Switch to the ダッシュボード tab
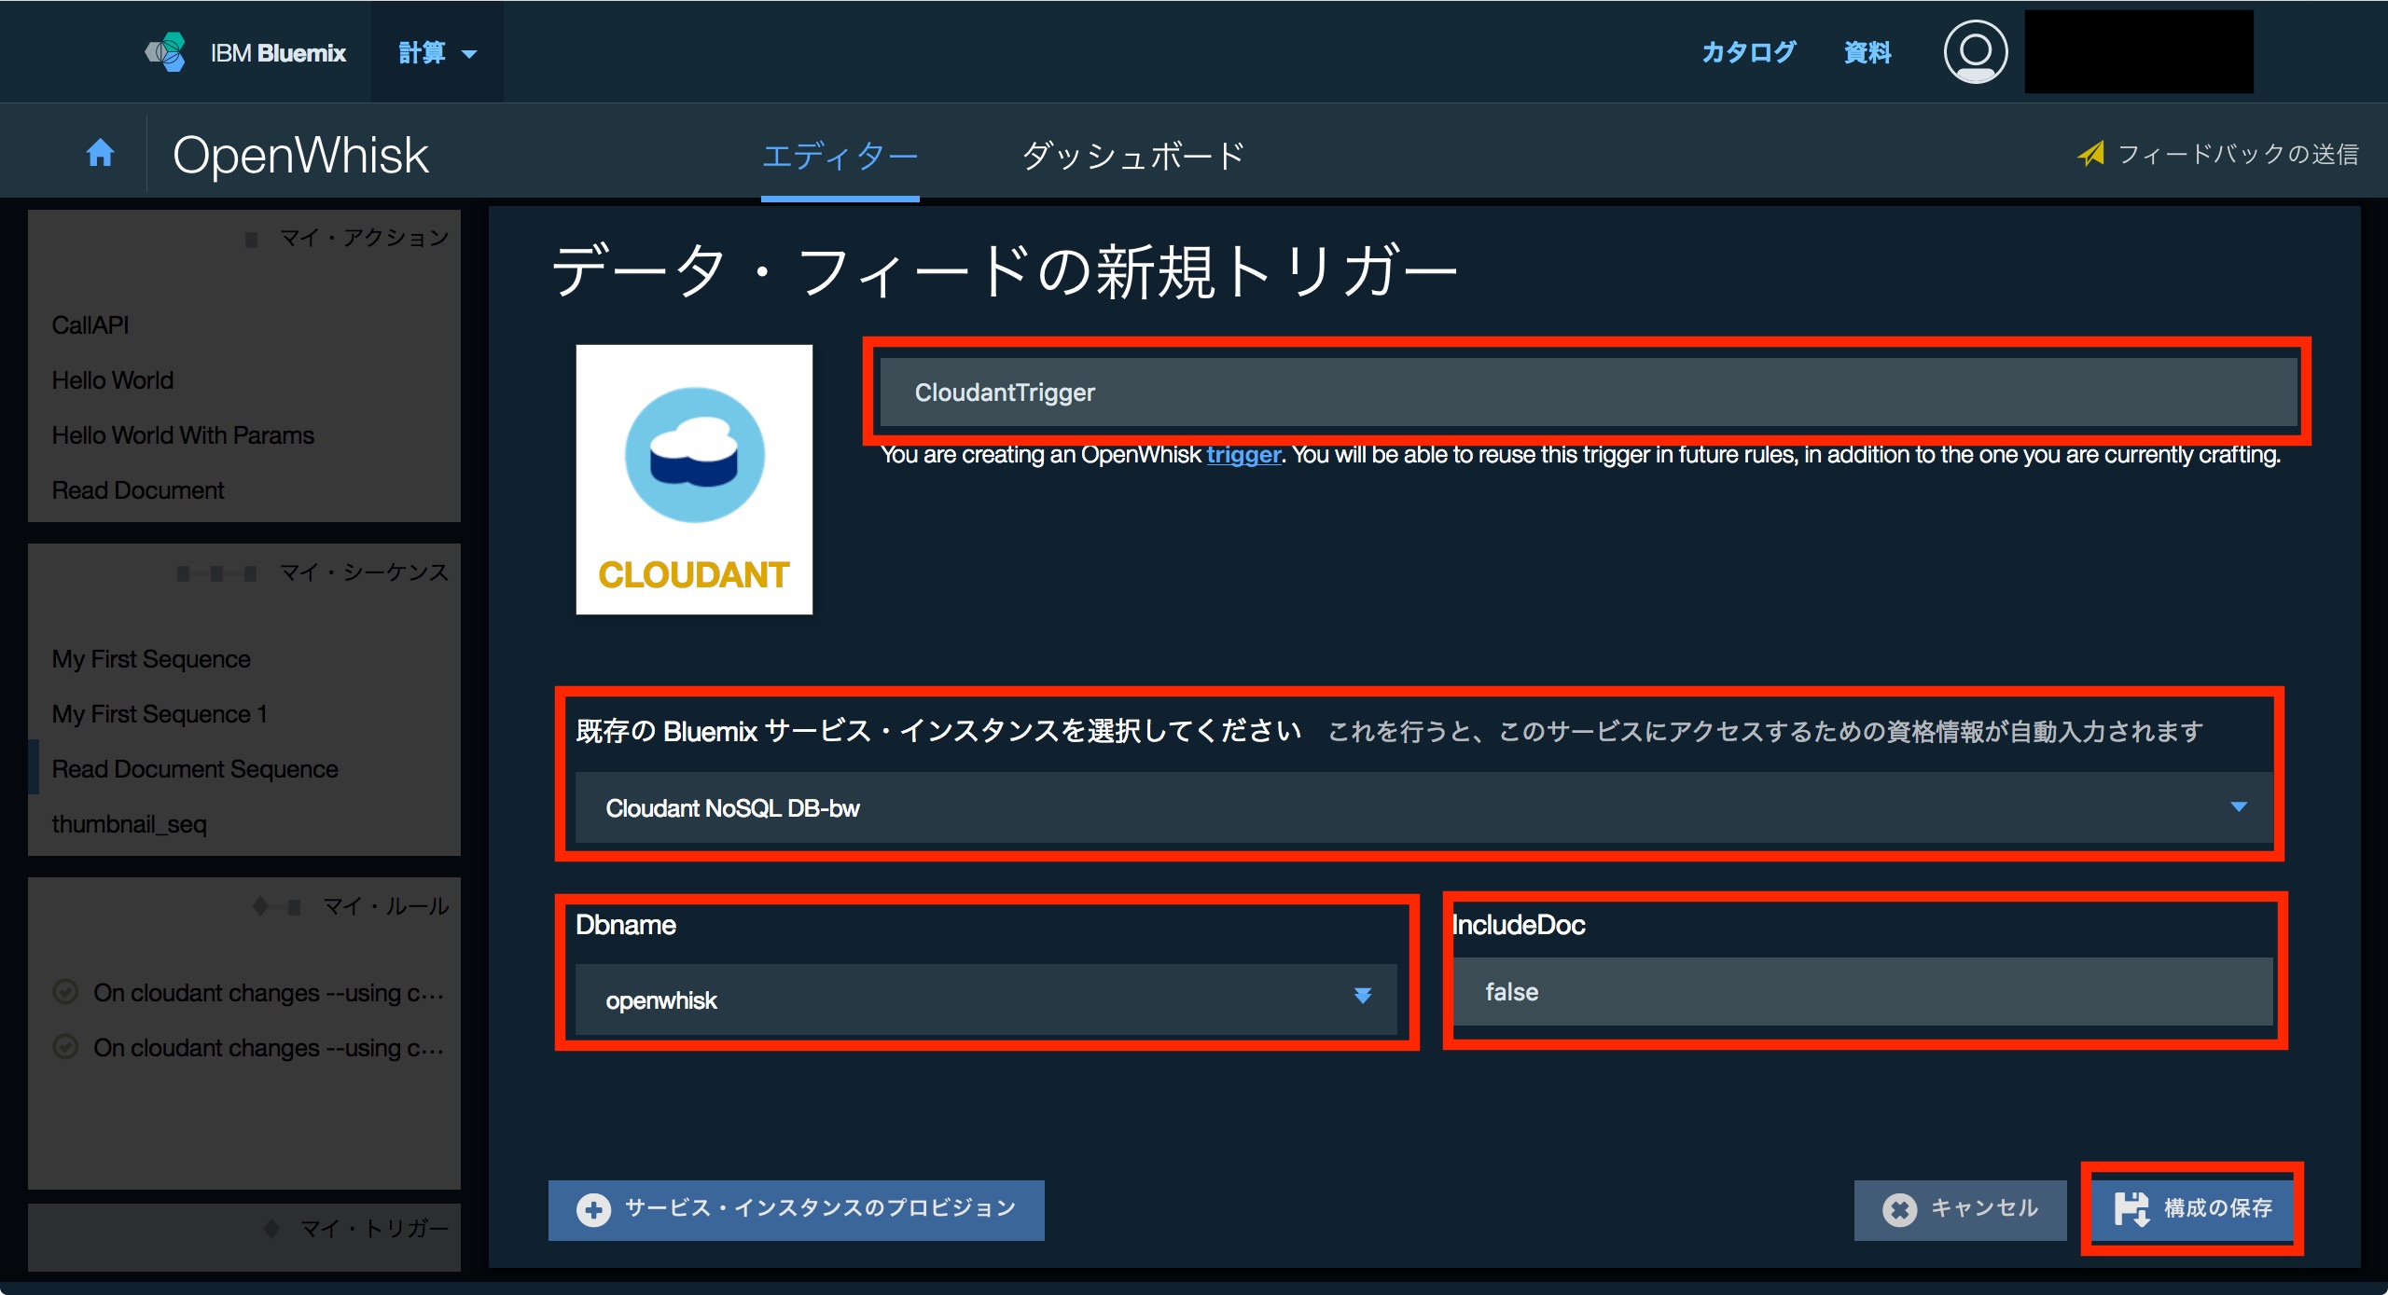 tap(1133, 155)
